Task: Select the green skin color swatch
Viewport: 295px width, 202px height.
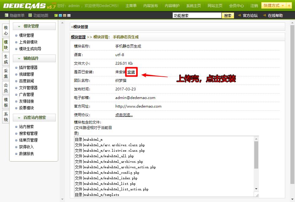Action: tap(56, 16)
